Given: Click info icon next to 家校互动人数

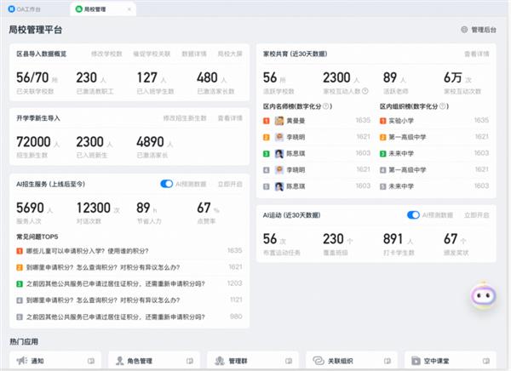Looking at the screenshot, I should pyautogui.click(x=364, y=90).
